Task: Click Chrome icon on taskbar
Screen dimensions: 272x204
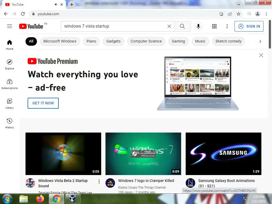Action: coord(57,199)
